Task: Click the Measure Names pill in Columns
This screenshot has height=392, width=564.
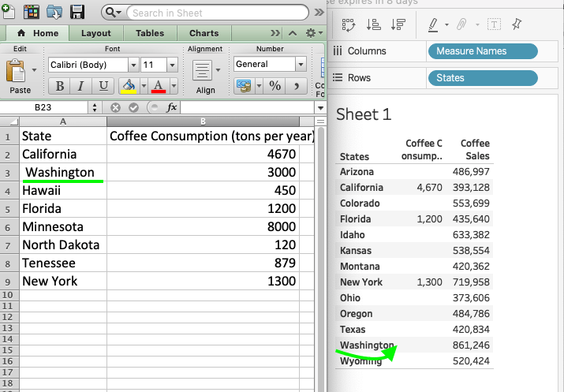Action: click(483, 51)
